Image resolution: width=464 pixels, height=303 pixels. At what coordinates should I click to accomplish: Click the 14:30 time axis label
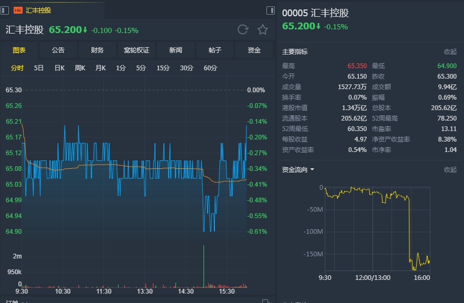[186, 291]
